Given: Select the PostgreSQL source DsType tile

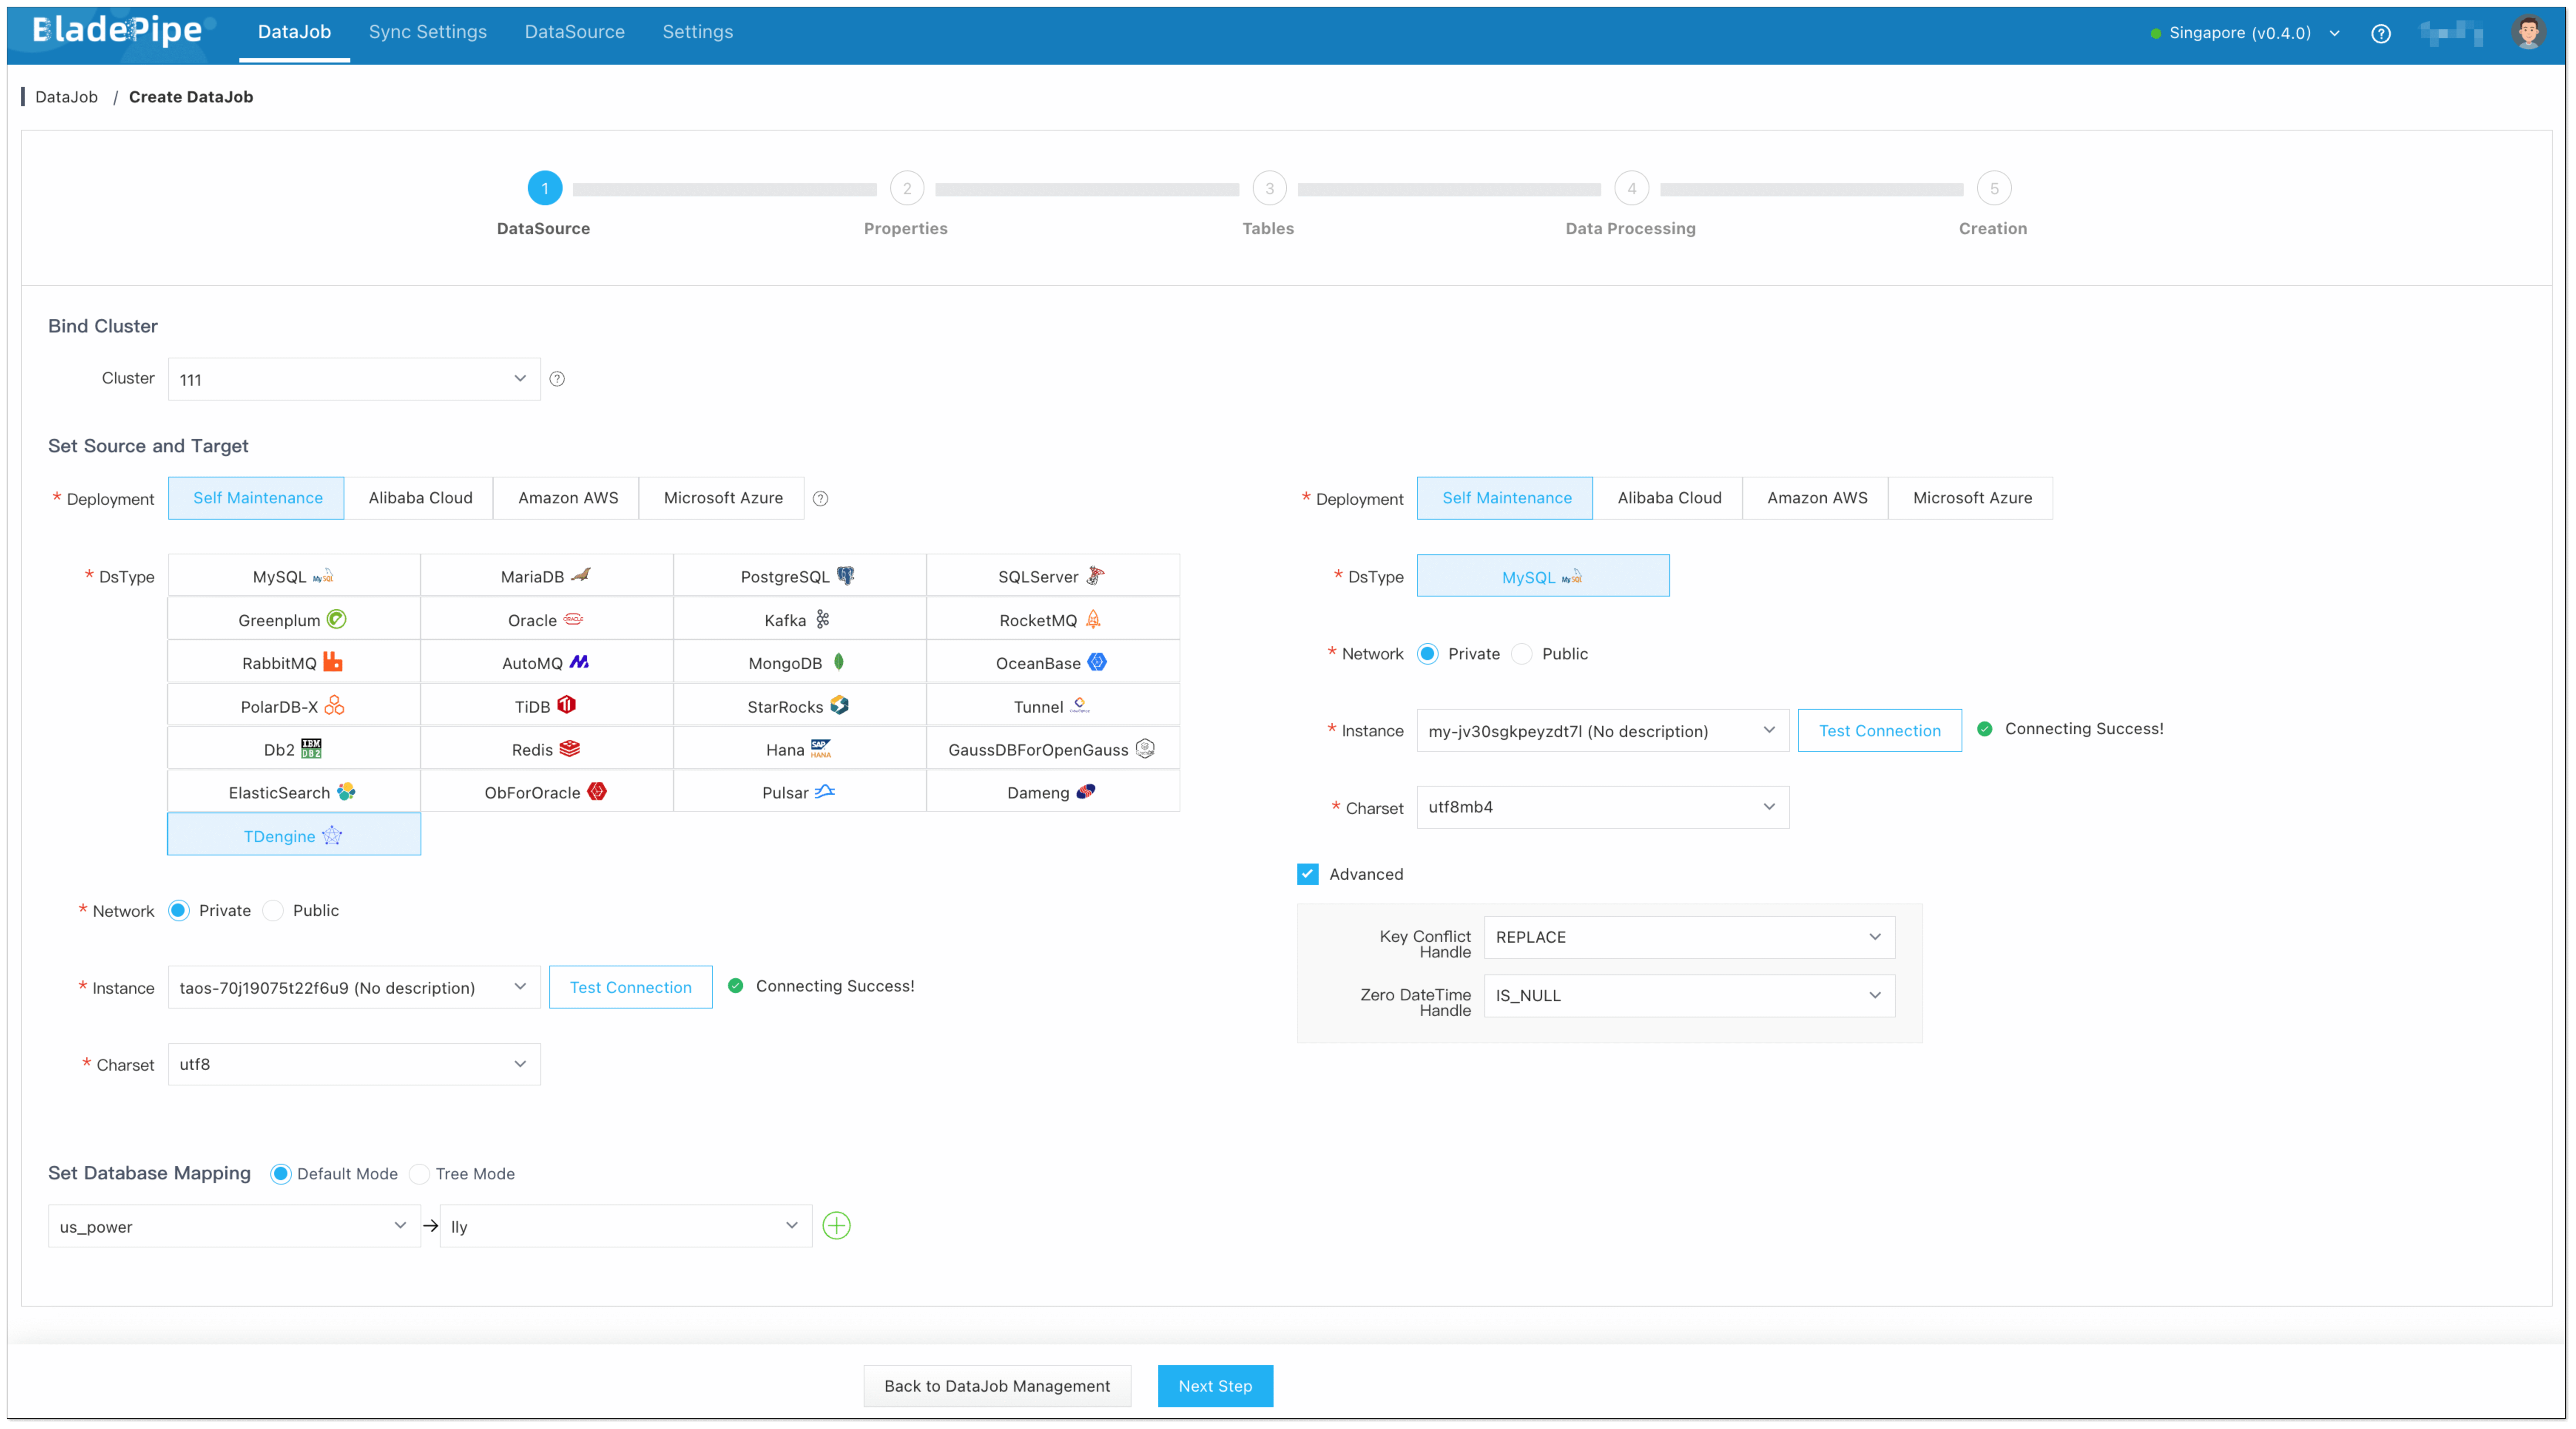Looking at the screenshot, I should (x=798, y=577).
